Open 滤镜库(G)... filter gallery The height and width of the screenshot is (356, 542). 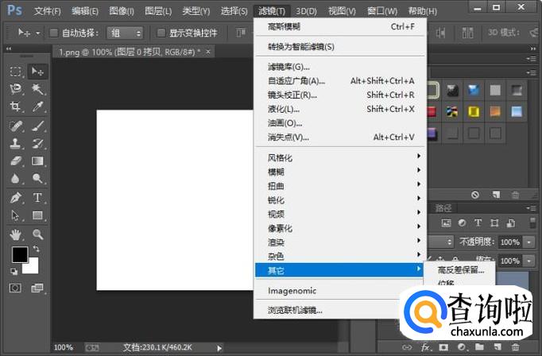coord(340,67)
